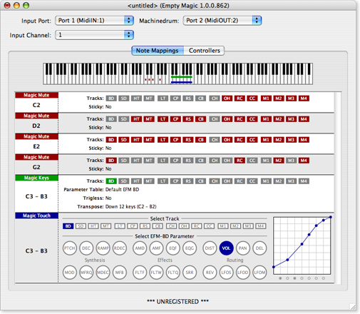Click Sticky value in C2 row
Image resolution: width=360 pixels, height=314 pixels.
tap(108, 107)
